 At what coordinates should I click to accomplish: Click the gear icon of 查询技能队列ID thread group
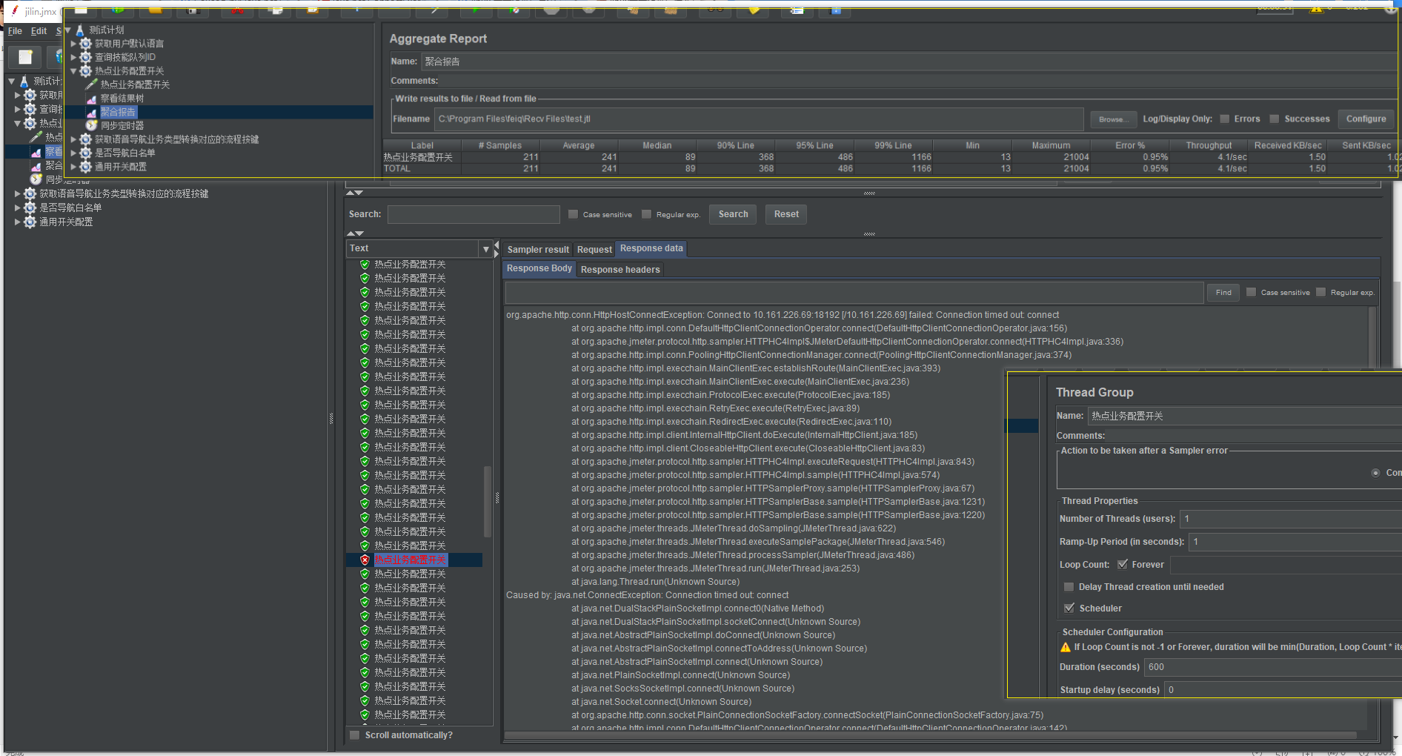click(x=86, y=57)
